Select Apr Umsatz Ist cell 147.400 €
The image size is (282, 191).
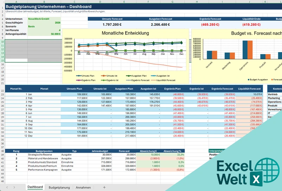100,106
